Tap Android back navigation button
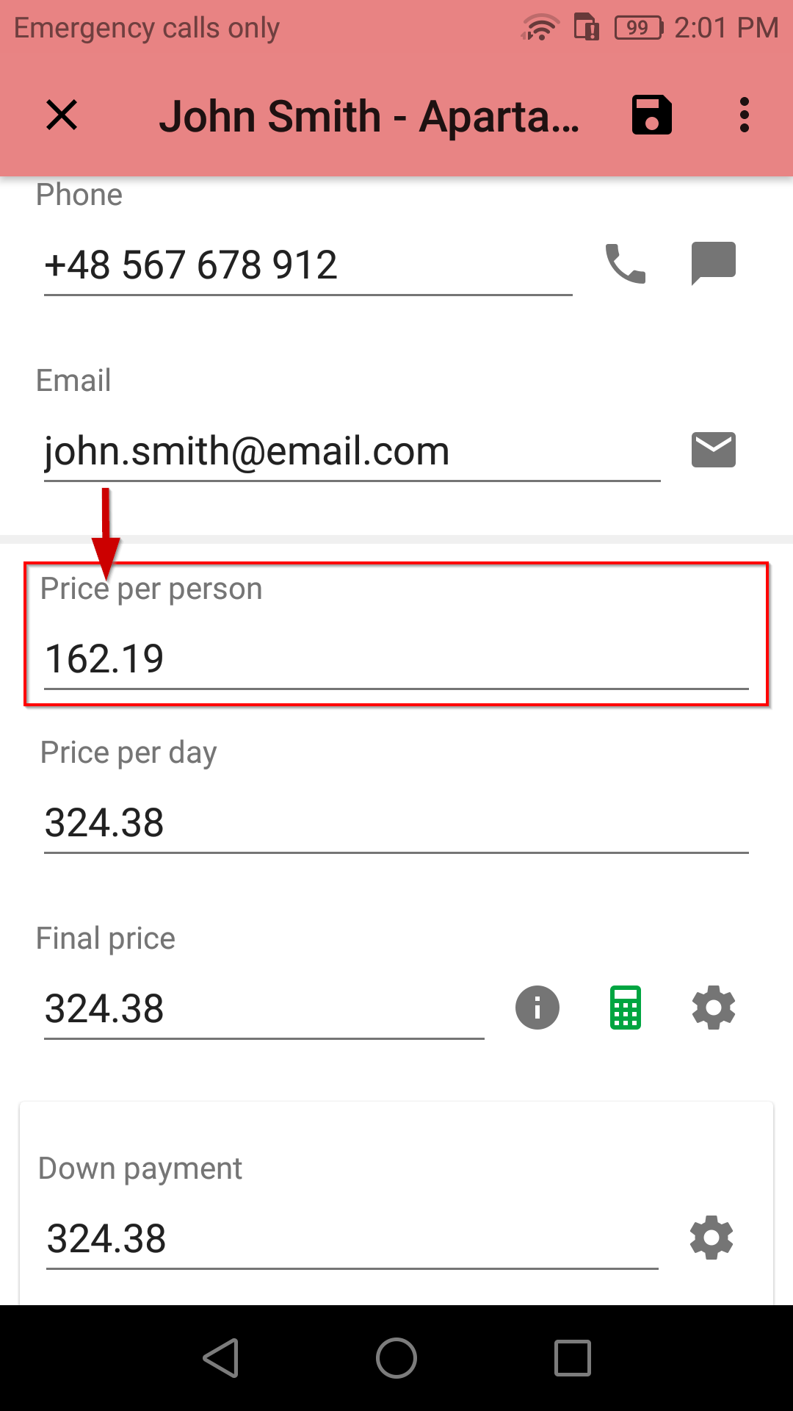Viewport: 793px width, 1411px height. pyautogui.click(x=220, y=1357)
